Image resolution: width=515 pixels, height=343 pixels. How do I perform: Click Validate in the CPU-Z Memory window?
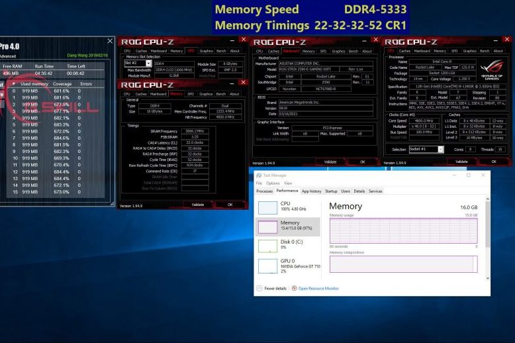point(198,205)
